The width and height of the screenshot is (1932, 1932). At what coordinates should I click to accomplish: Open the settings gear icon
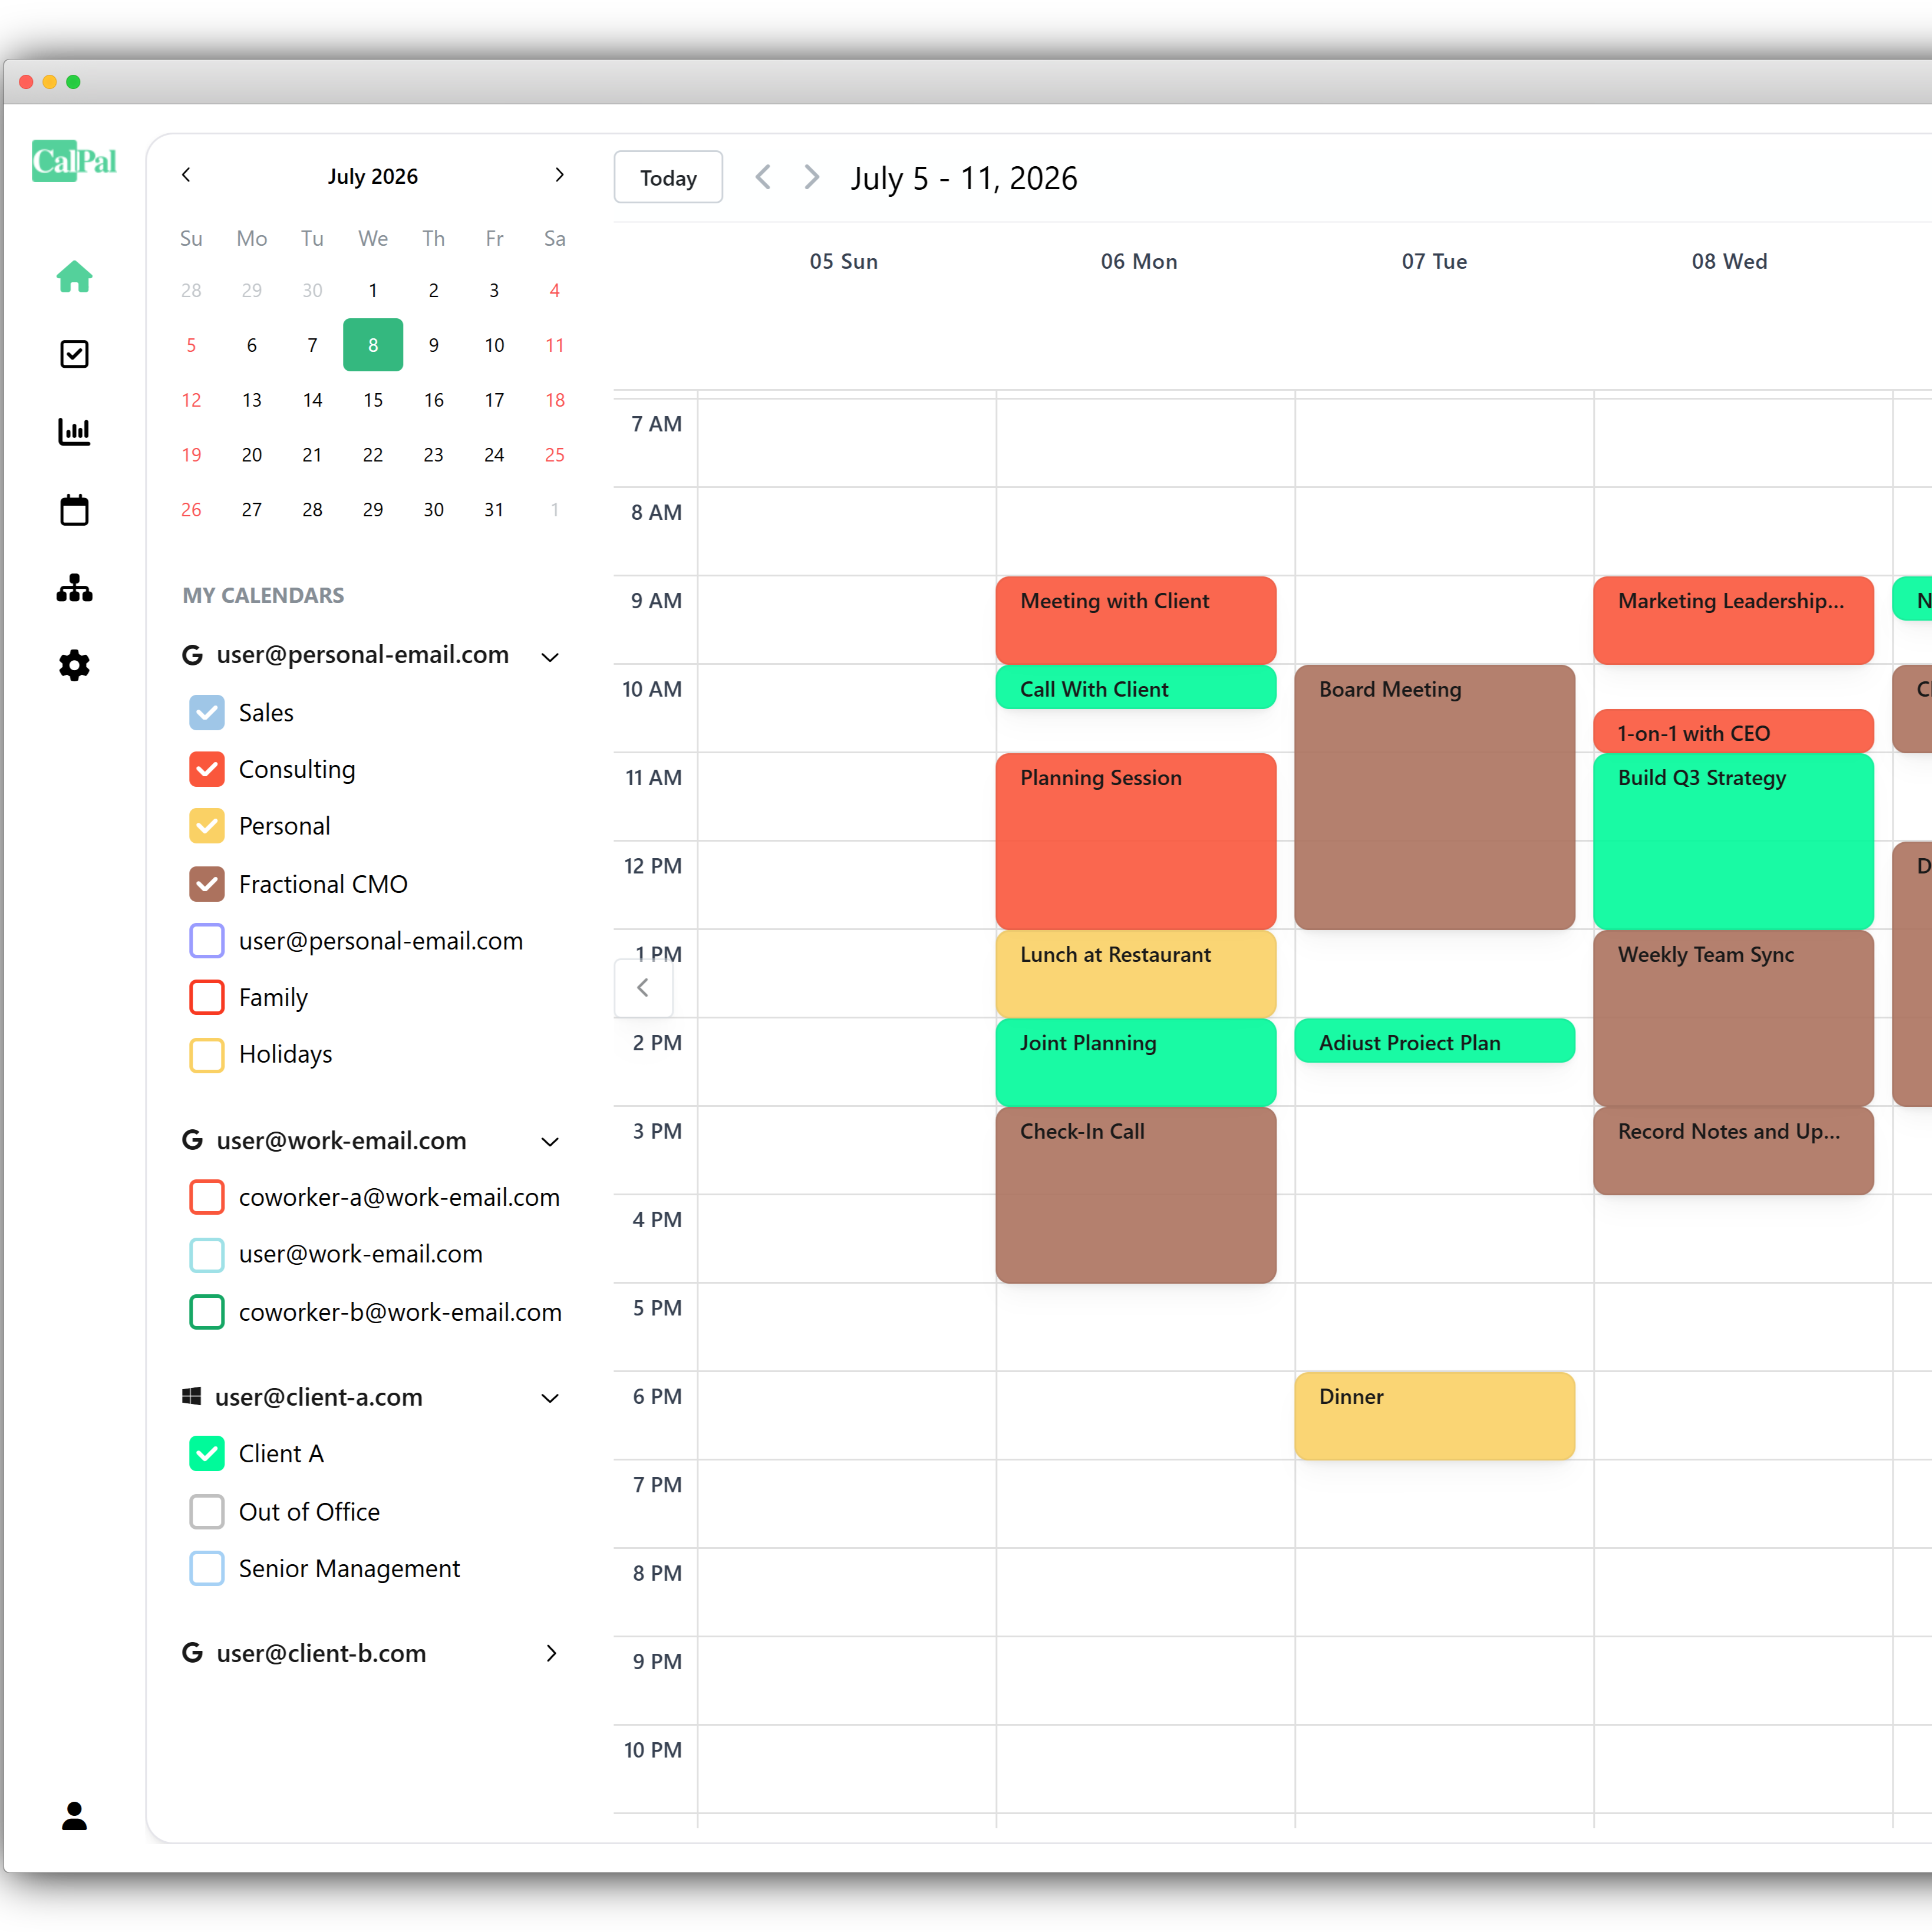coord(74,665)
